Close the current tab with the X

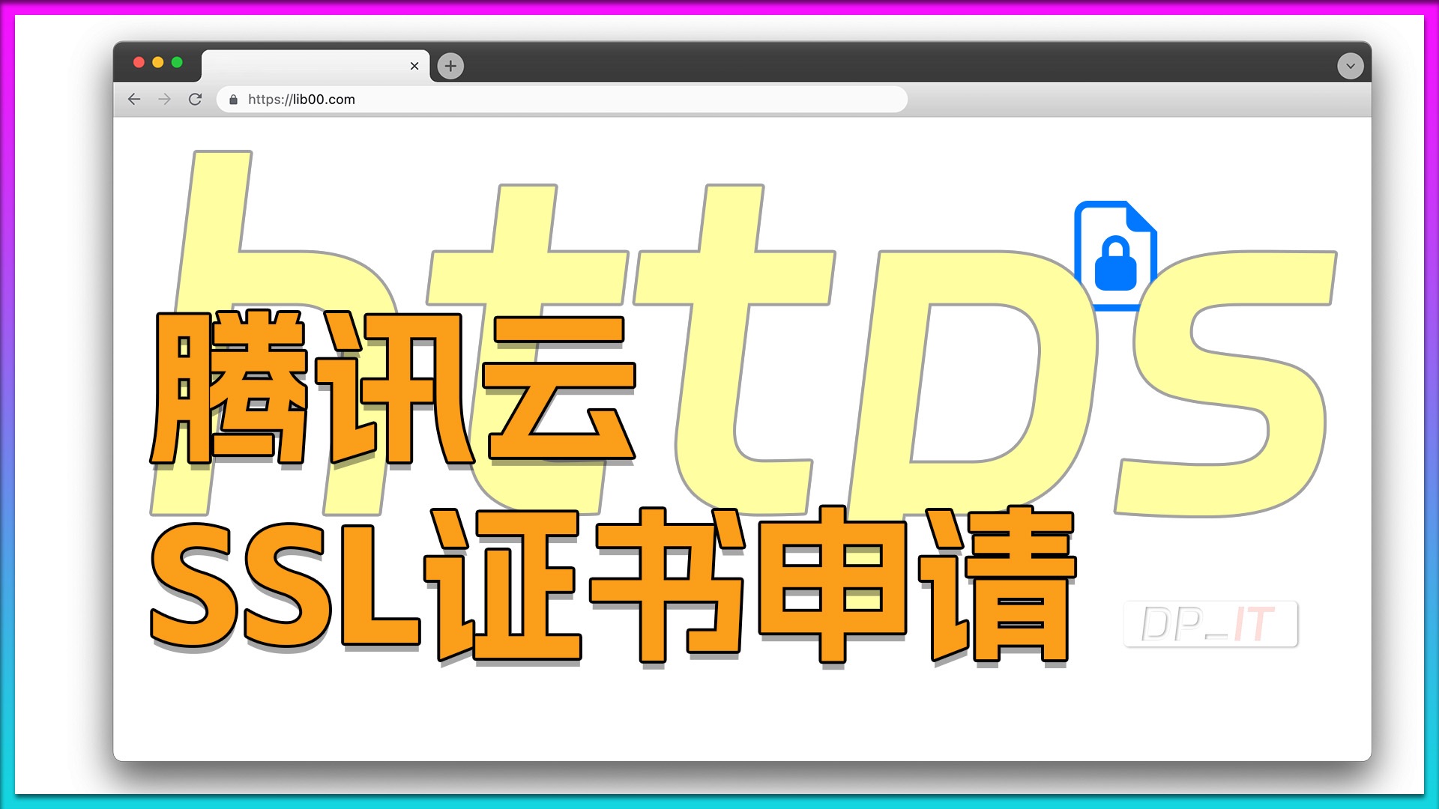(x=414, y=66)
